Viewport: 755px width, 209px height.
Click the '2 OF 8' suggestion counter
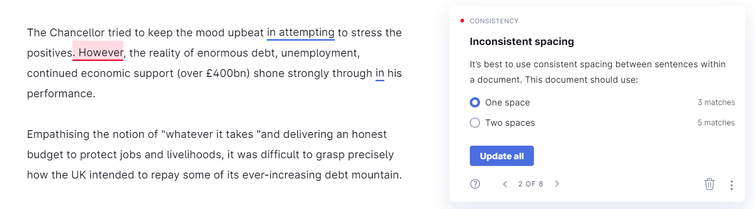pyautogui.click(x=531, y=184)
